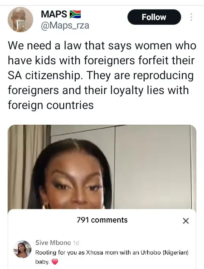Click the Follow button
The image size is (204, 269).
154,17
